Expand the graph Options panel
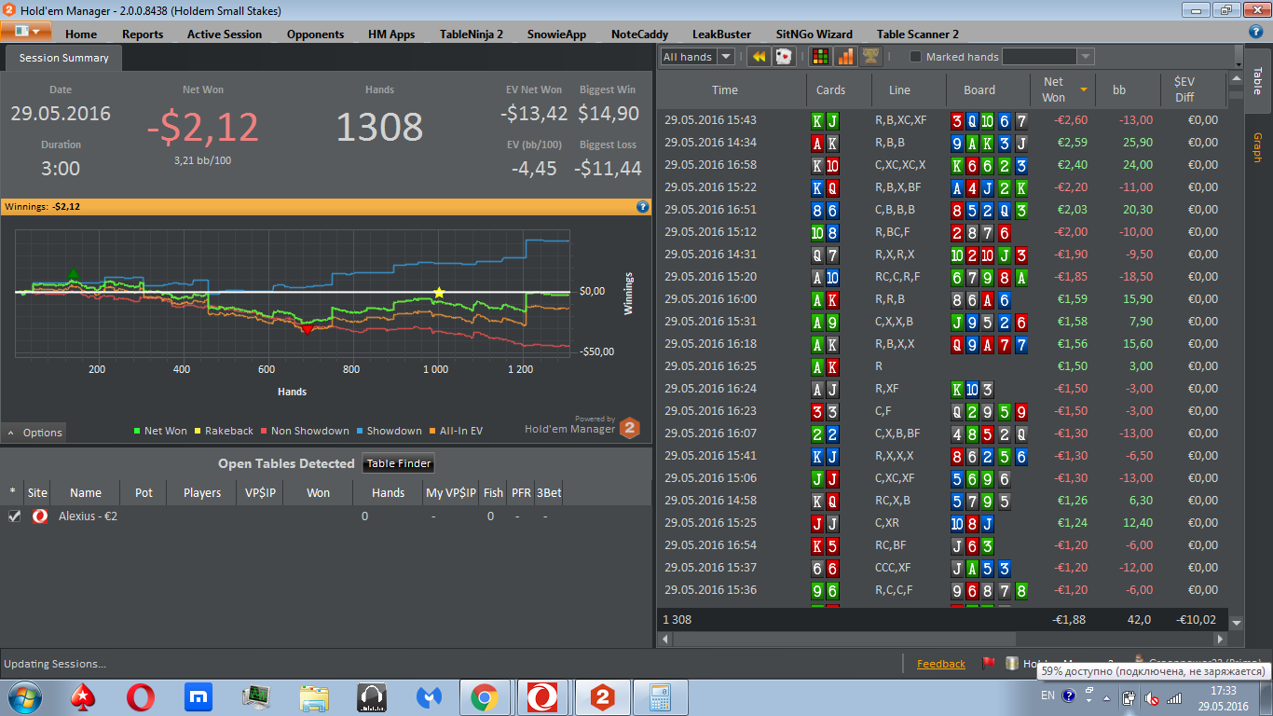 (34, 433)
